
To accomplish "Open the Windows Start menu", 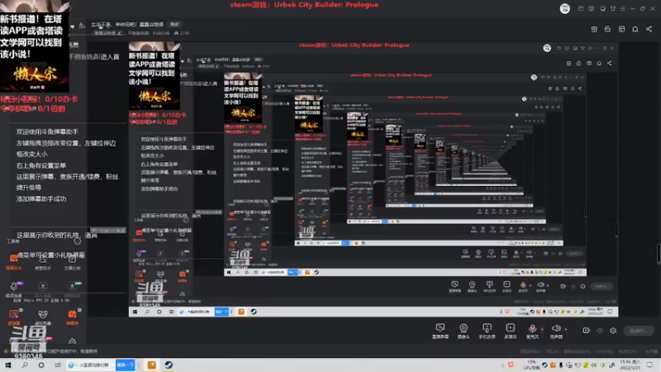I will pyautogui.click(x=8, y=365).
